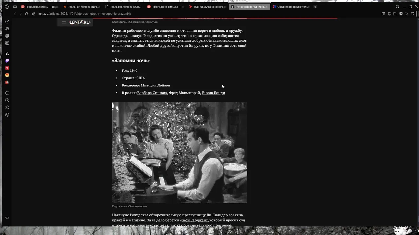This screenshot has height=235, width=419.
Task: Switch to tab 'Реальная любовь фильм'
Action: [x=82, y=7]
